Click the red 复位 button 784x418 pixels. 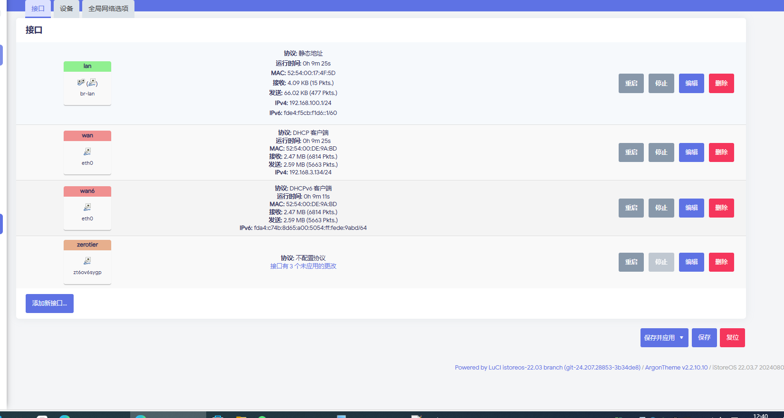(732, 338)
